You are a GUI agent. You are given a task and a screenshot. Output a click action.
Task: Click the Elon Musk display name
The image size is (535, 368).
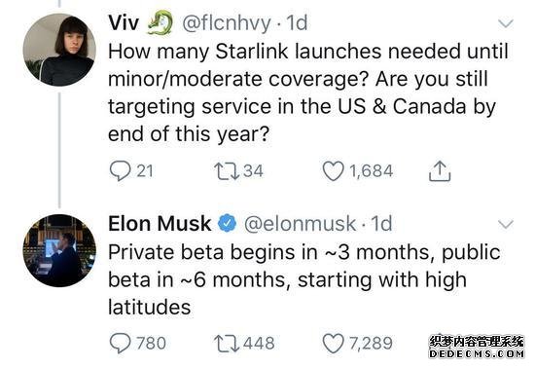click(160, 224)
